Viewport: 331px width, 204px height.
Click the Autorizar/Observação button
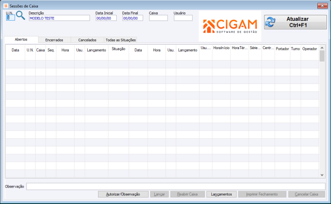[123, 195]
